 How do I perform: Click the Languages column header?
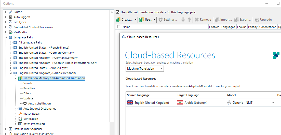(x=228, y=27)
